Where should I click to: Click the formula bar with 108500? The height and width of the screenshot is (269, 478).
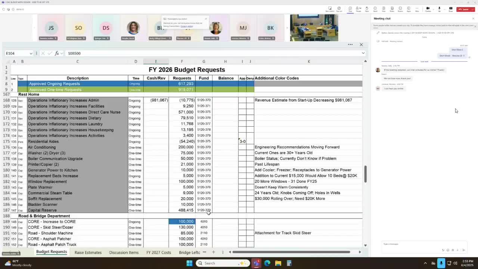[213, 53]
